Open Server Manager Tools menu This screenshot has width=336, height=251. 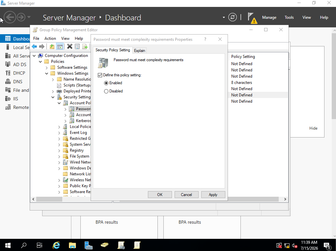289,17
